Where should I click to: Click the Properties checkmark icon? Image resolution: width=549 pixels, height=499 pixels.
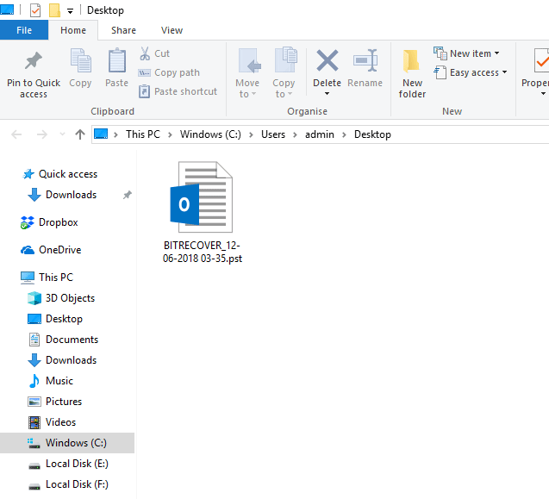point(541,61)
